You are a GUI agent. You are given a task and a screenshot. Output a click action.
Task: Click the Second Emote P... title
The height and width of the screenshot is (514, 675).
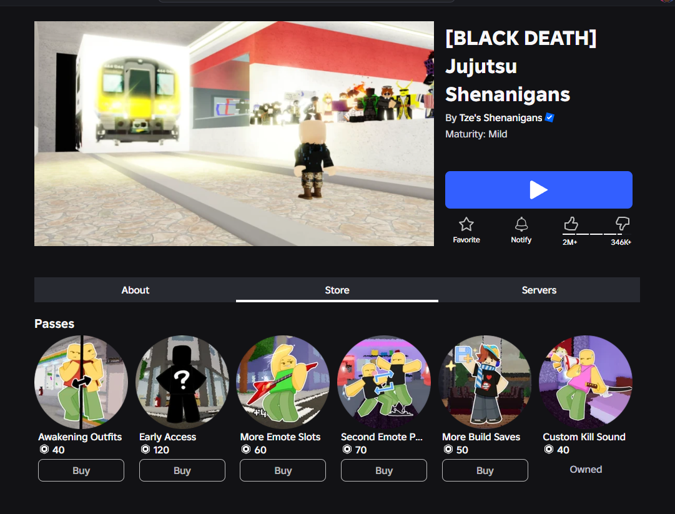pos(382,437)
